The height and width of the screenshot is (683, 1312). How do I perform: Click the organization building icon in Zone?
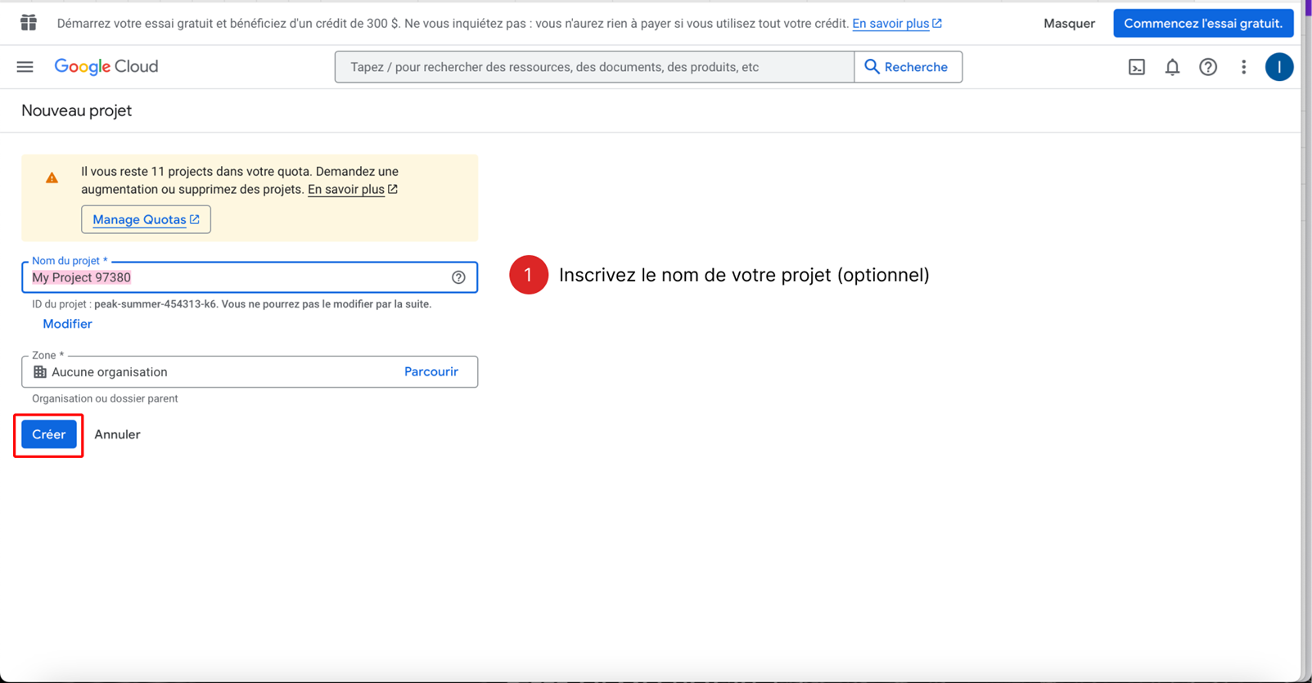point(39,372)
